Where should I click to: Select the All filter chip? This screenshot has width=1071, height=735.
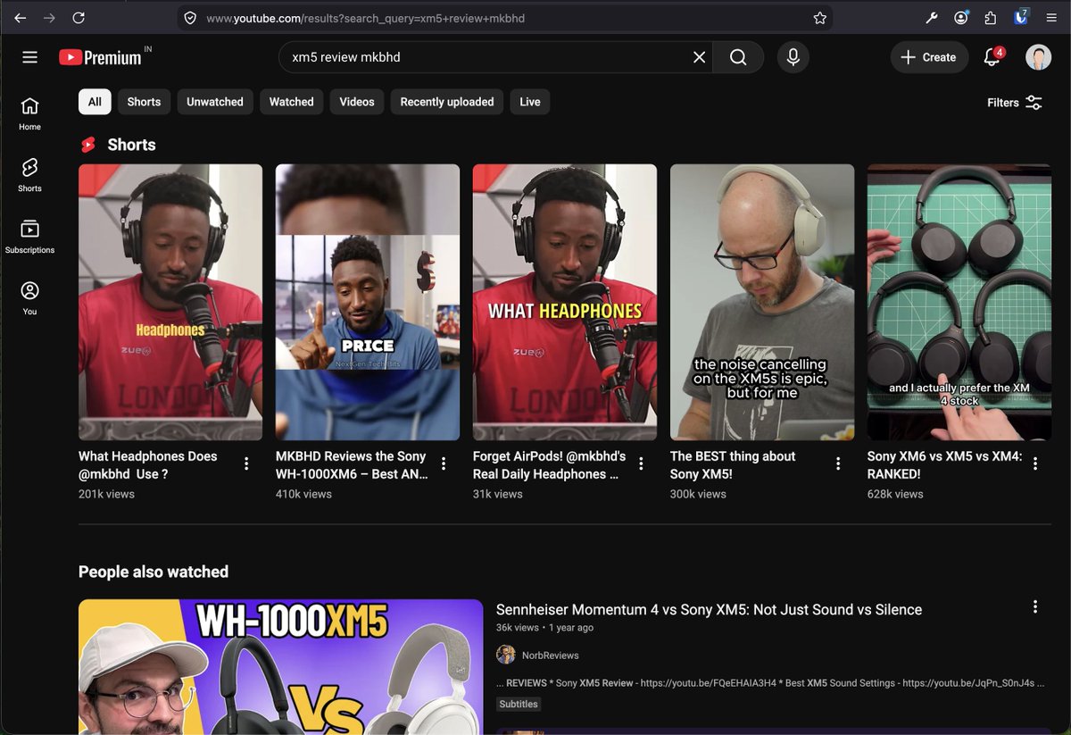pyautogui.click(x=95, y=102)
